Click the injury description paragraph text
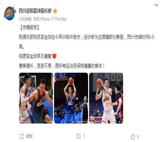 (x=87, y=42)
